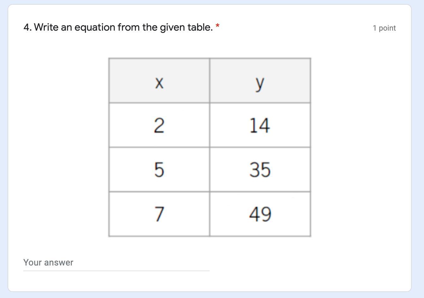Image resolution: width=424 pixels, height=298 pixels.
Task: Select the 'y' header cell in the table
Action: [260, 81]
